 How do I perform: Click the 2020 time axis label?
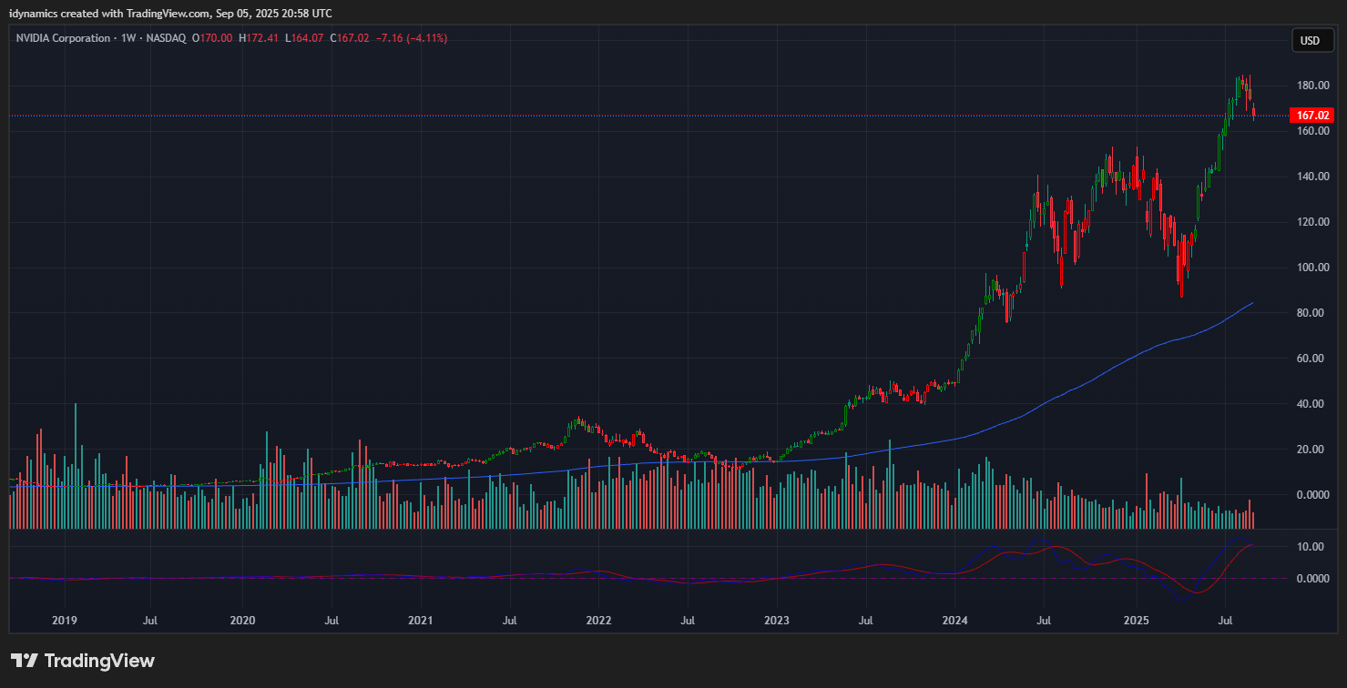click(x=242, y=621)
